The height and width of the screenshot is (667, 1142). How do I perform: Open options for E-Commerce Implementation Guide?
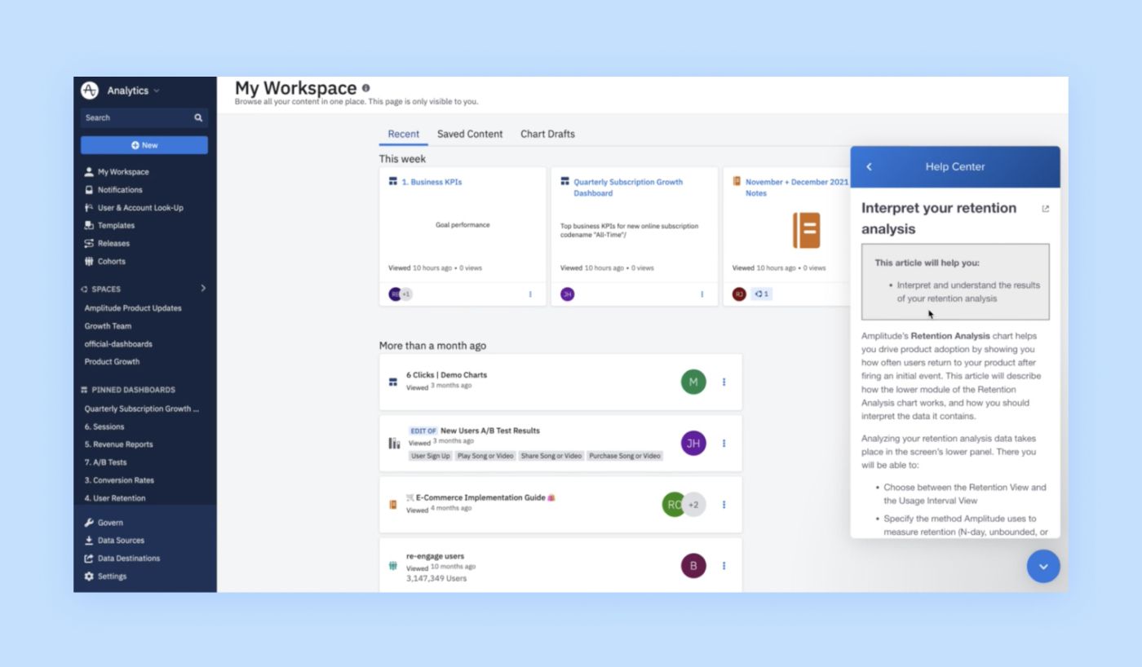(724, 505)
